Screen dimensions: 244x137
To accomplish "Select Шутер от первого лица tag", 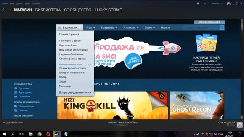I will pos(72,73).
